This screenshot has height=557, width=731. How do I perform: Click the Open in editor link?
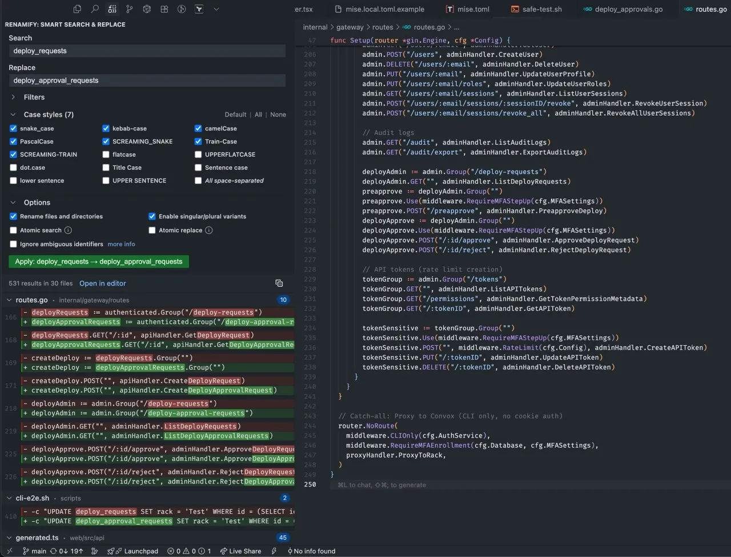(x=103, y=284)
